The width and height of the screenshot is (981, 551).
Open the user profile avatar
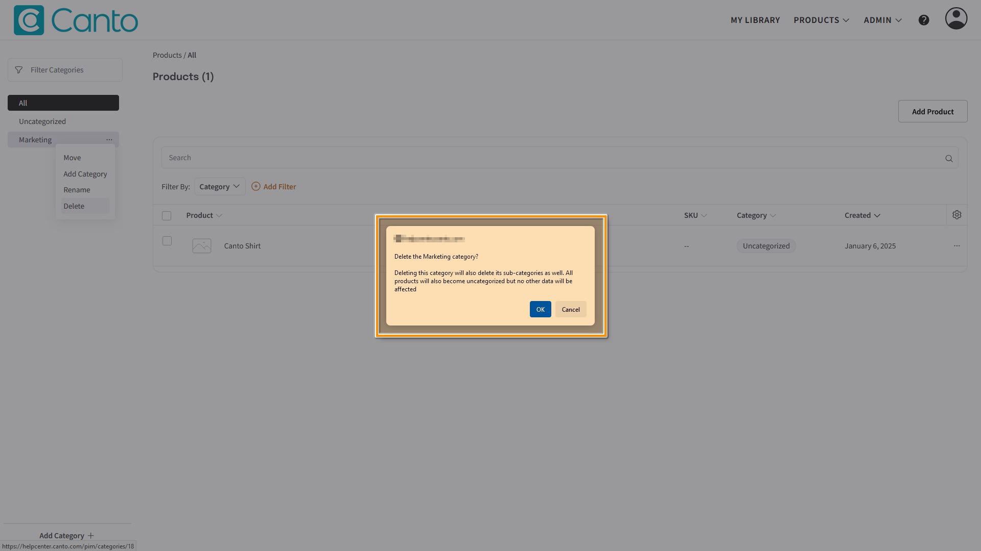click(x=956, y=18)
